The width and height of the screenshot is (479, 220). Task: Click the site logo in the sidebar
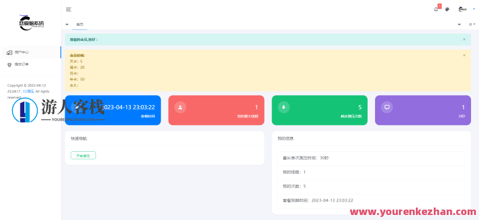(31, 23)
